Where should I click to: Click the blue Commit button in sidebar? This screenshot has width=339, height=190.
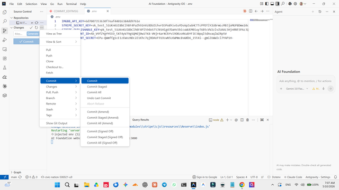click(26, 42)
